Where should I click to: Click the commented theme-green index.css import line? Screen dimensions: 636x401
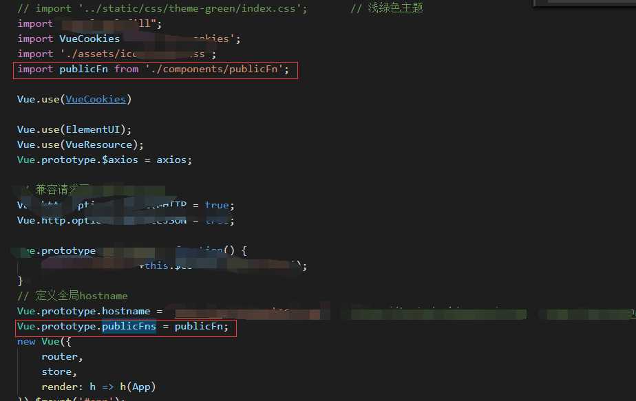162,8
